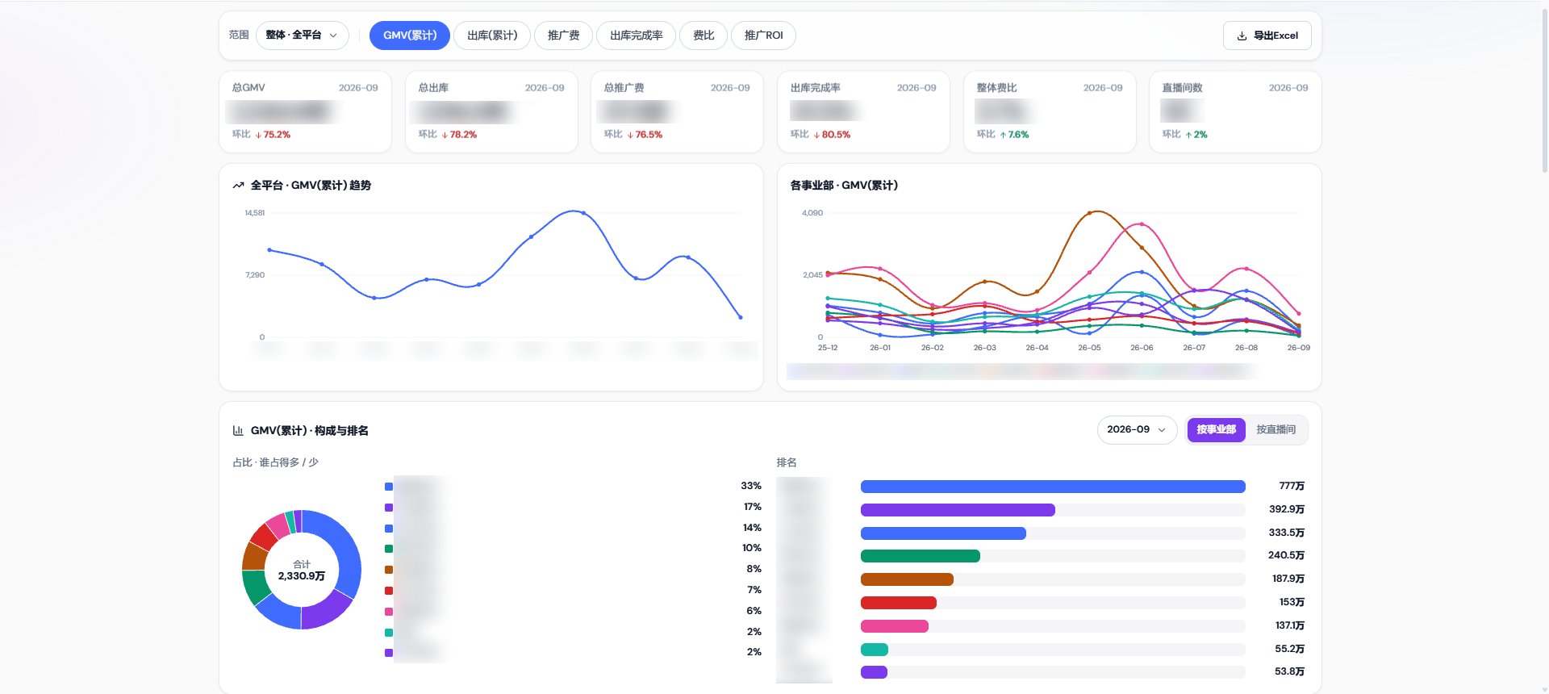Image resolution: width=1549 pixels, height=694 pixels.
Task: Toggle view to 按事业部
Action: 1216,430
